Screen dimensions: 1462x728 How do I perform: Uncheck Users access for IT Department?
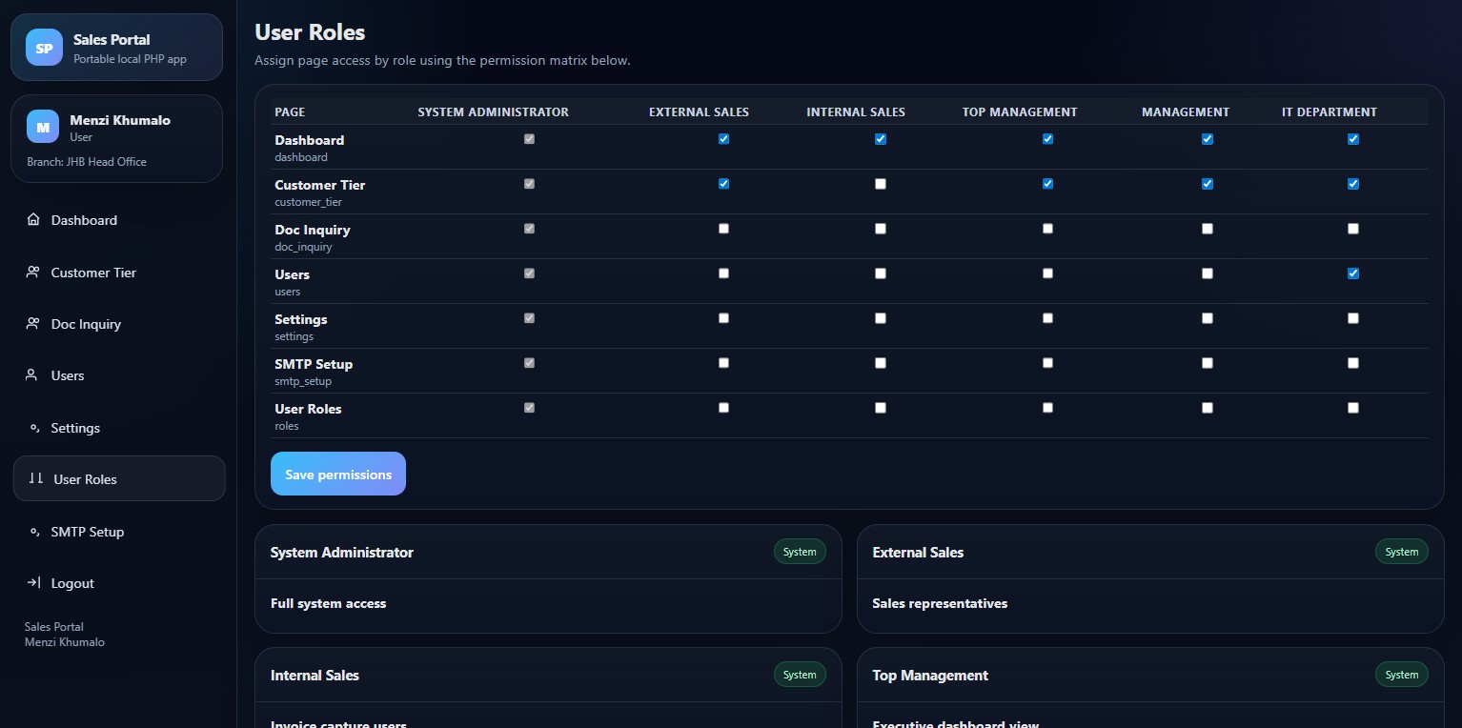pos(1353,273)
